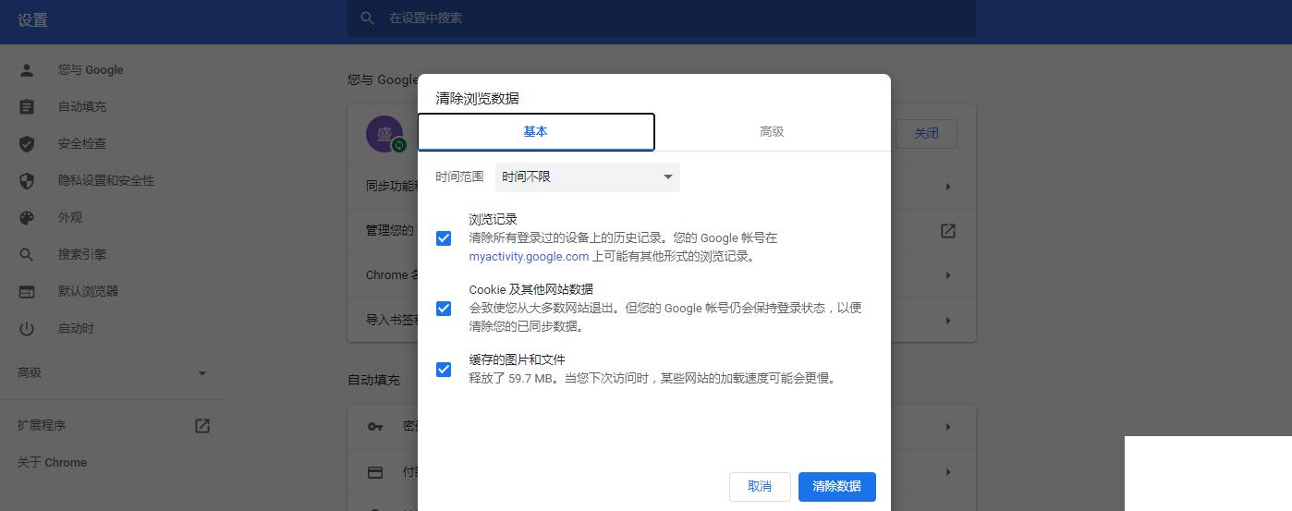Open 外观 in the sidebar
This screenshot has width=1292, height=511.
pos(70,218)
